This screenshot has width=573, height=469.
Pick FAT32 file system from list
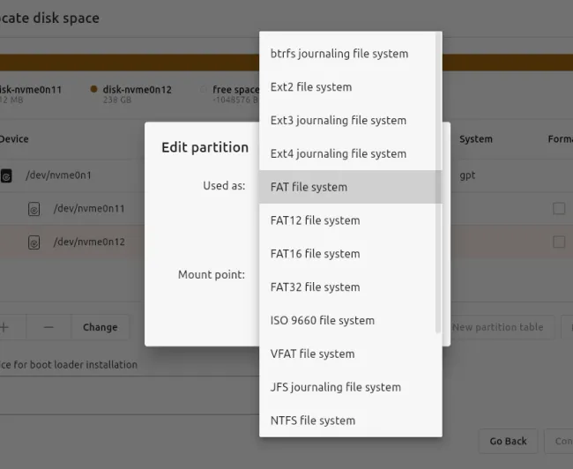[315, 287]
